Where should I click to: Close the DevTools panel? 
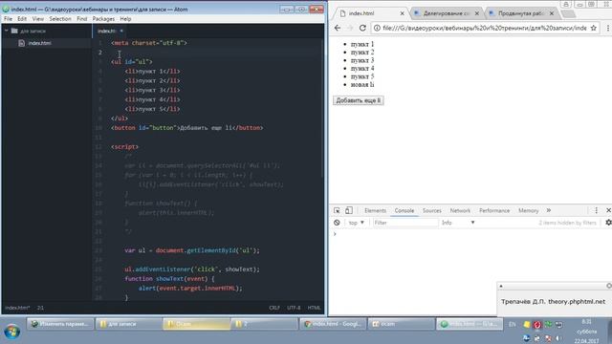(x=608, y=210)
